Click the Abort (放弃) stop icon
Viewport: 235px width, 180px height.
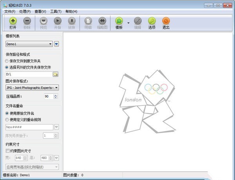(x=72, y=21)
